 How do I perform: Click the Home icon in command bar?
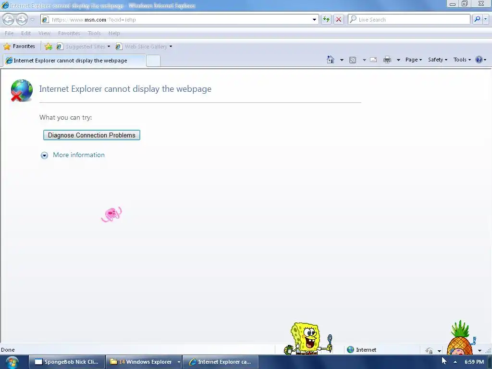331,60
